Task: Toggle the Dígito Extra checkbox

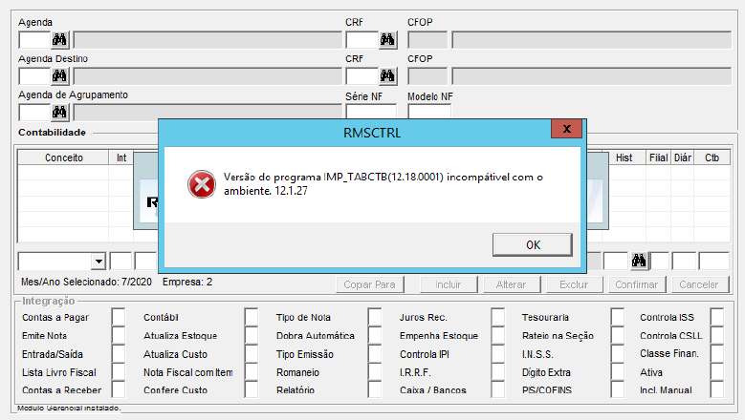Action: coord(618,372)
